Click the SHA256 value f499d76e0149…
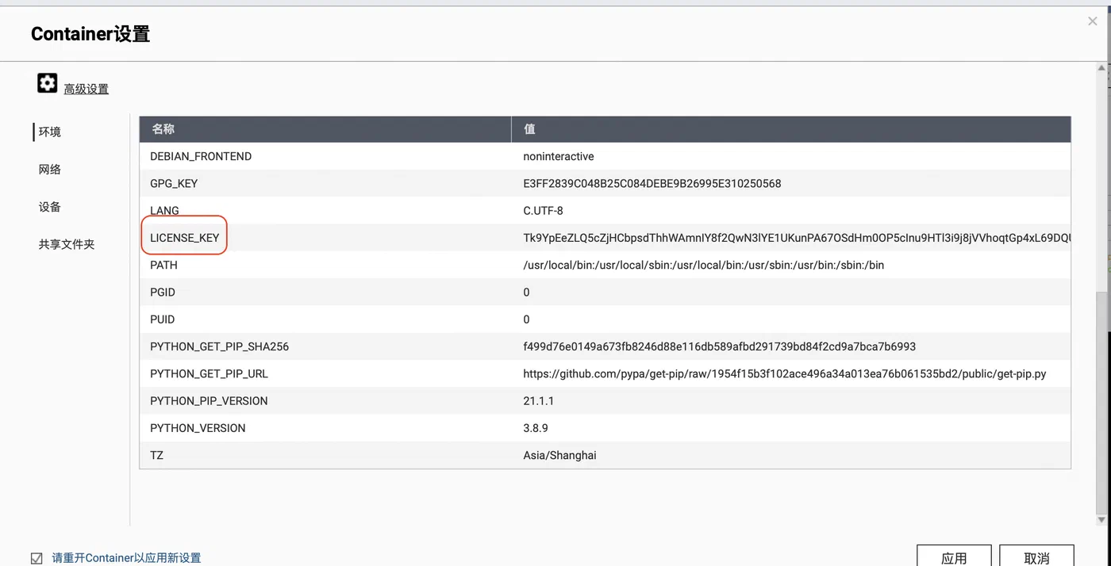Viewport: 1111px width, 566px height. [x=720, y=346]
